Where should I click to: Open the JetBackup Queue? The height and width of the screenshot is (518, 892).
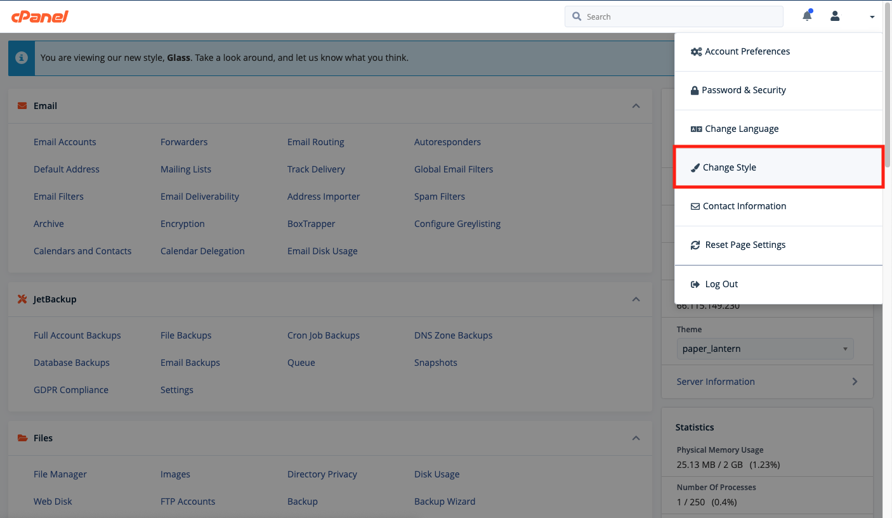pyautogui.click(x=301, y=363)
